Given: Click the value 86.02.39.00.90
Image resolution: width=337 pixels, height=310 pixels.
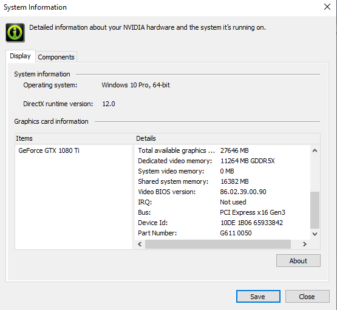Looking at the screenshot, I should [243, 192].
